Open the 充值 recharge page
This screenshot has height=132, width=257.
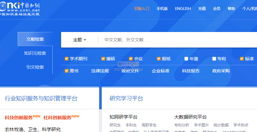pos(202,8)
